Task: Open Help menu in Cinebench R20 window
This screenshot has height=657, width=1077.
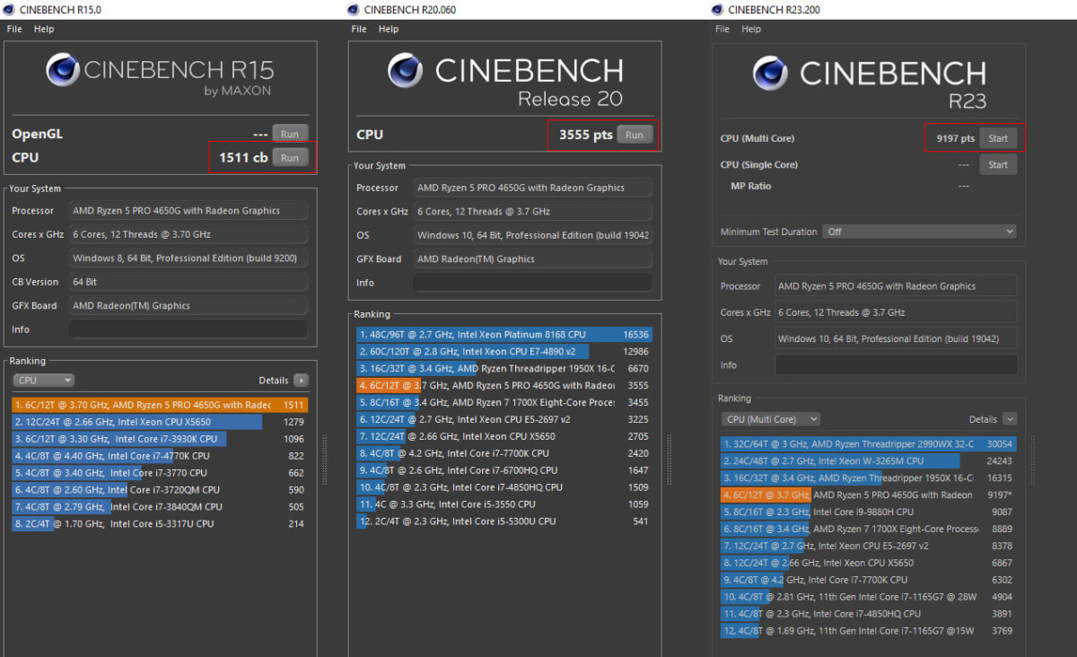Action: 389,29
